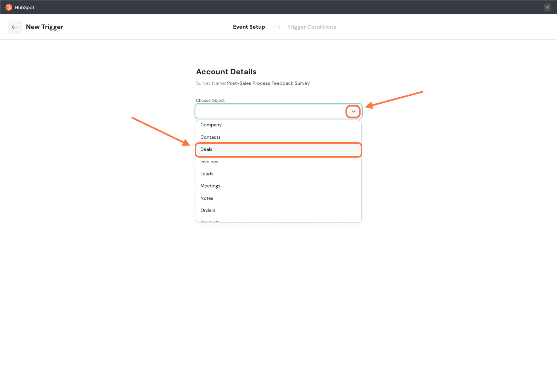Open the Choose Object dropdown chevron

(353, 112)
